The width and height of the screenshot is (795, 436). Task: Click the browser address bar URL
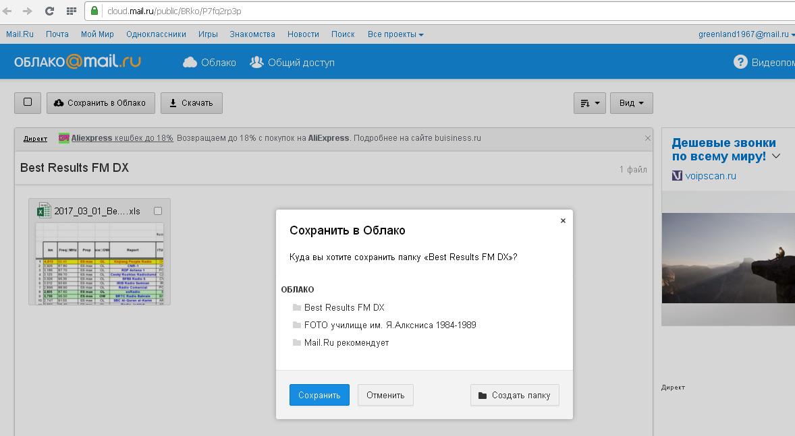click(174, 11)
